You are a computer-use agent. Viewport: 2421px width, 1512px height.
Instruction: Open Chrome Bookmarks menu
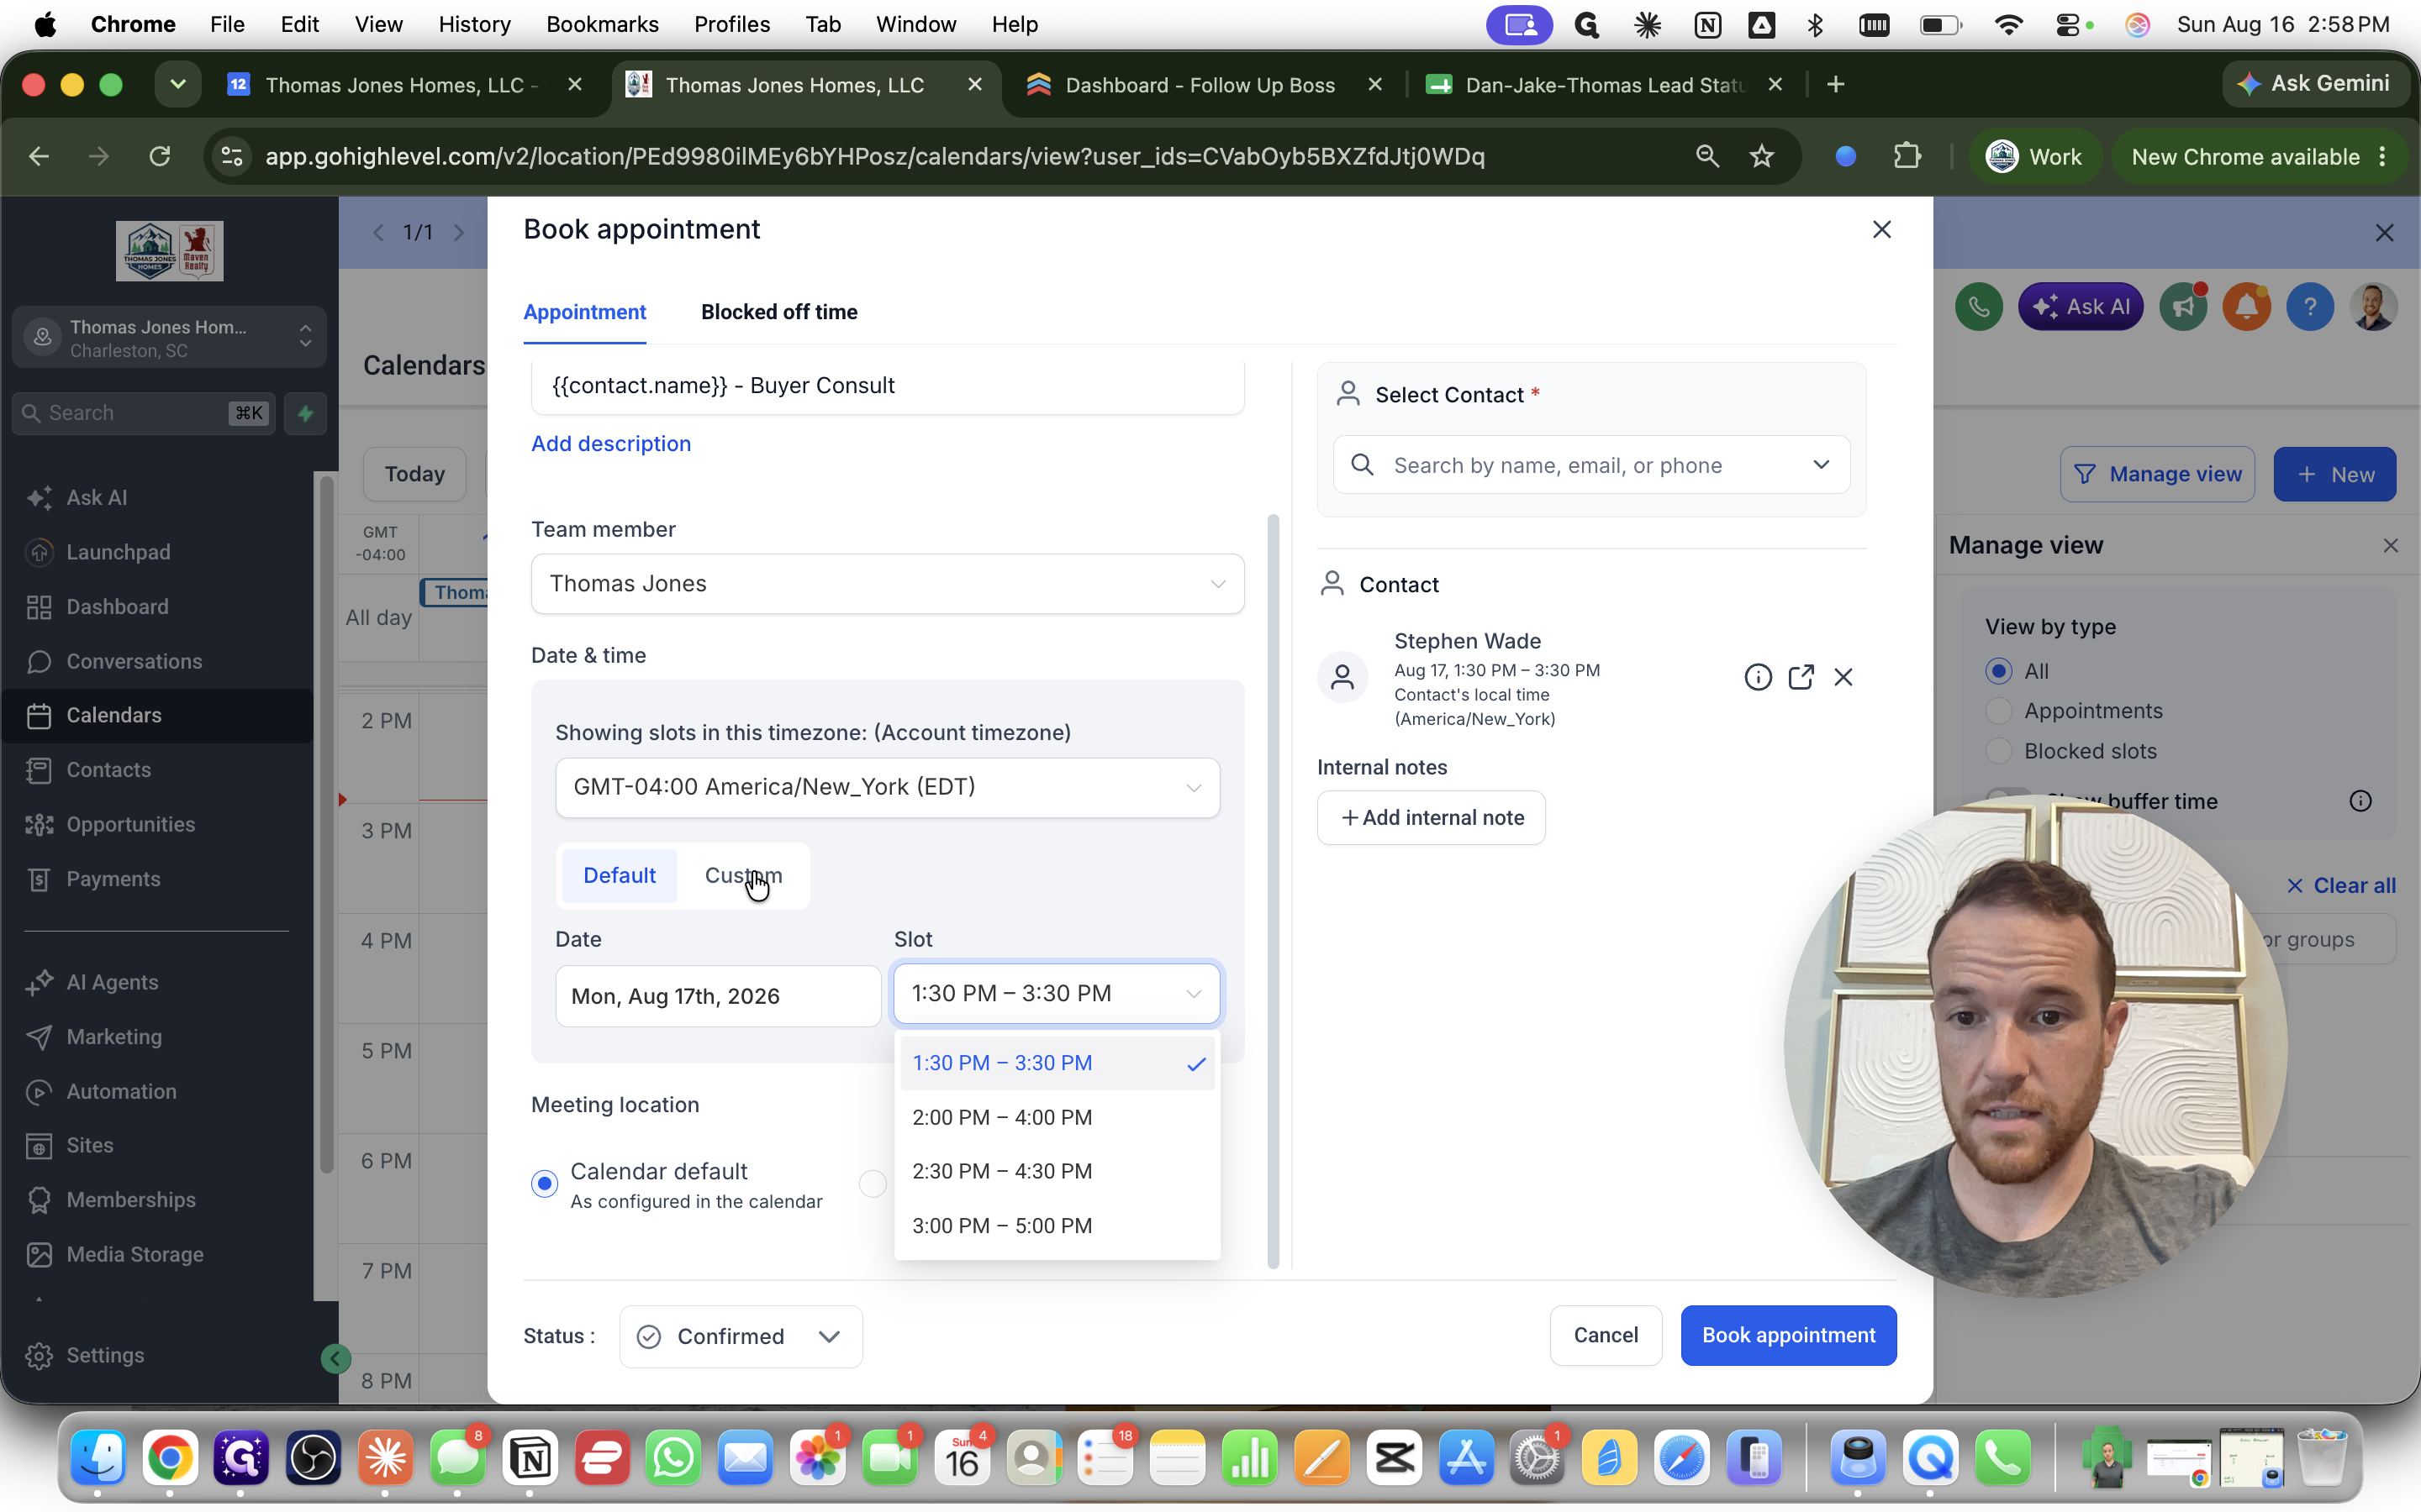coord(602,24)
